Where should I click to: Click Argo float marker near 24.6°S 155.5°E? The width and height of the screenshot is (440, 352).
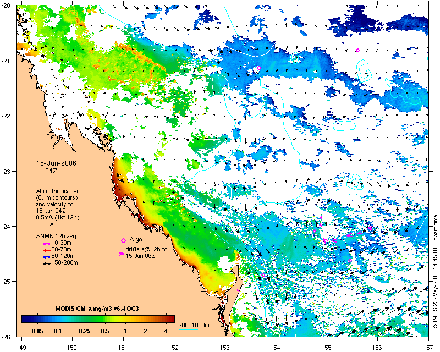point(350,260)
